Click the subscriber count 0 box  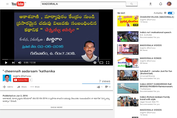click(x=30, y=80)
